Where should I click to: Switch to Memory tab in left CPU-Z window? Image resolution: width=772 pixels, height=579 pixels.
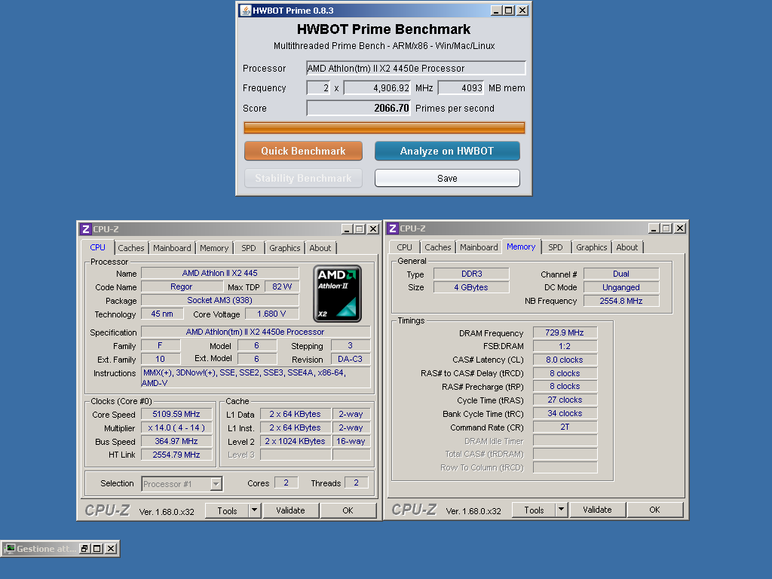coord(214,248)
